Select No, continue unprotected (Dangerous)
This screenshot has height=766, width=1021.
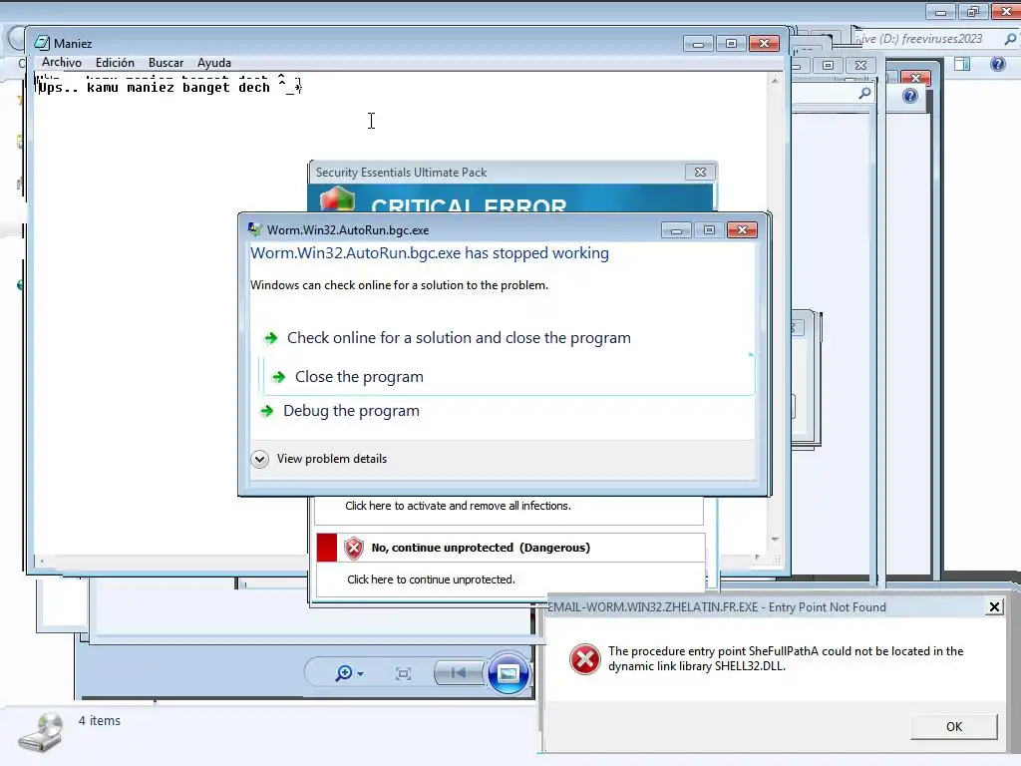pos(481,548)
